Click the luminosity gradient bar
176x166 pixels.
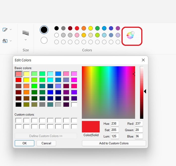tap(142, 92)
